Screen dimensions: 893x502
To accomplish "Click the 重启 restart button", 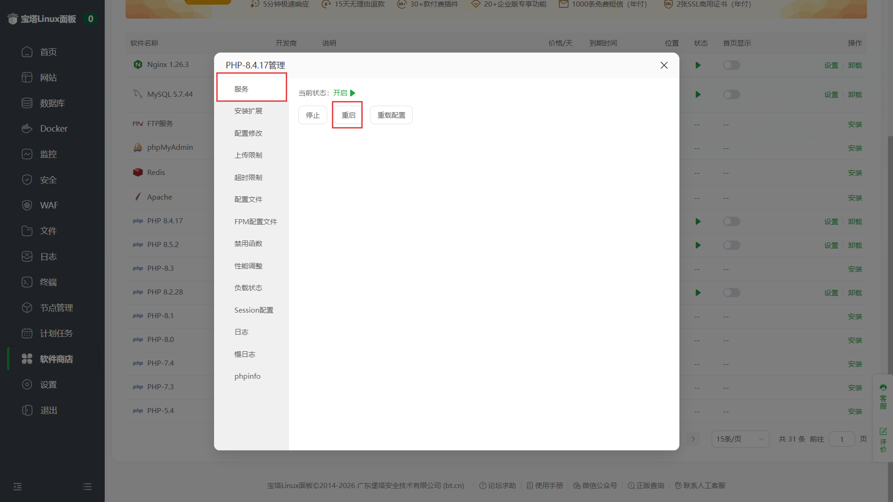I will (x=347, y=115).
